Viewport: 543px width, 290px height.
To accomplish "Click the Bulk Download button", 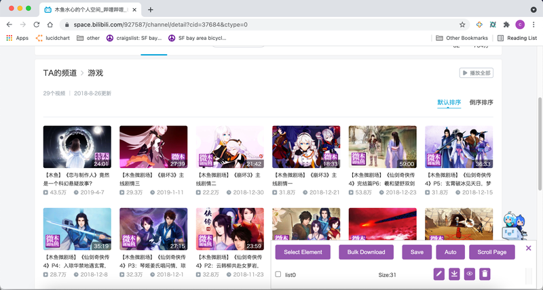I will 366,252.
